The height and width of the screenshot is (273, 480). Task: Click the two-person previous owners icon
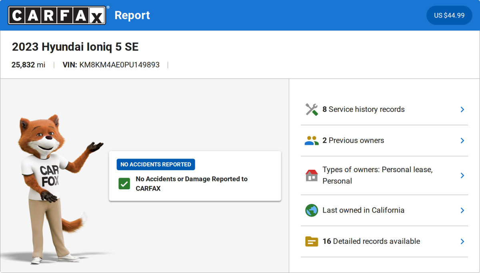click(312, 141)
